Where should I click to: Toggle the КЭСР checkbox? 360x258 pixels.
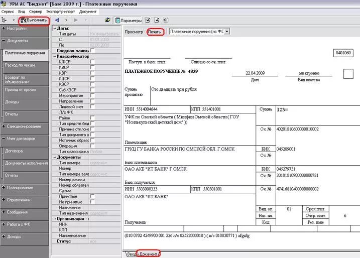coord(92,84)
